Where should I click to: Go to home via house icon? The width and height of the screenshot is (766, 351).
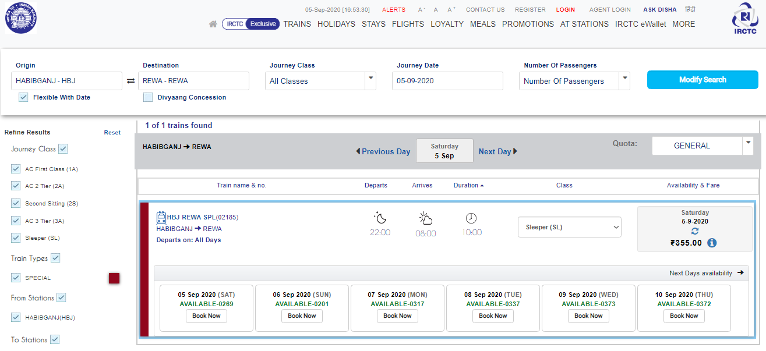[x=213, y=24]
